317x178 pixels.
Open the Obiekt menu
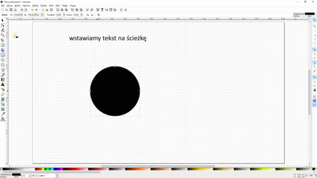pos(35,5)
